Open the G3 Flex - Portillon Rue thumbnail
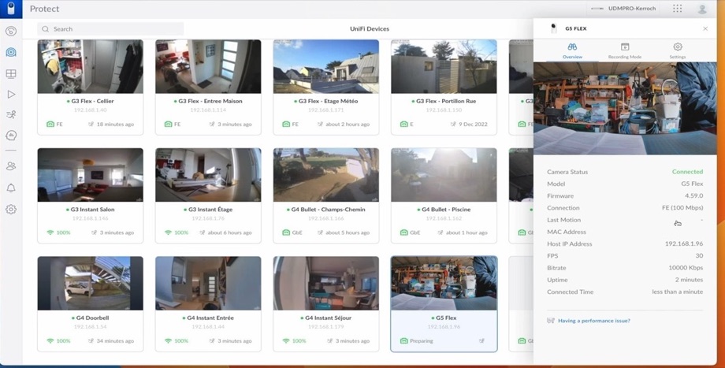The image size is (725, 368). [444, 66]
